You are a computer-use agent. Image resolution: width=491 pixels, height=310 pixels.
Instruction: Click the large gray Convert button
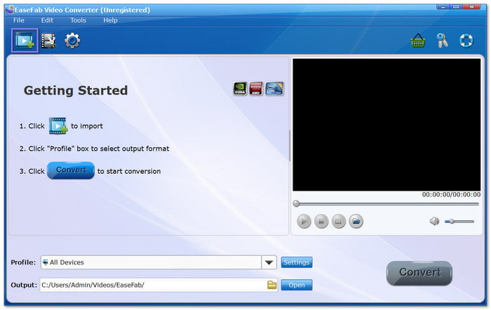pos(419,273)
